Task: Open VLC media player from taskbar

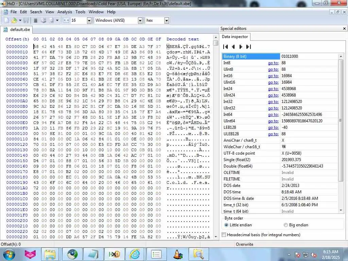Action: click(x=178, y=254)
